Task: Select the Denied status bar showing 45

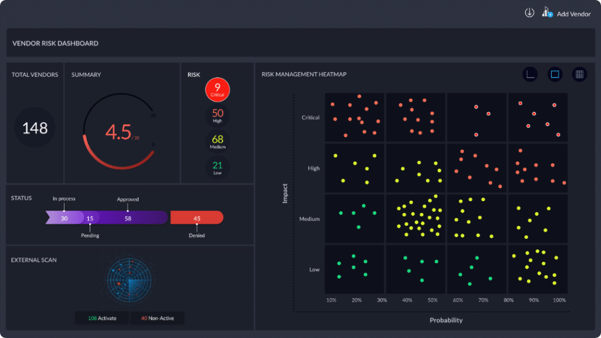Action: tap(197, 218)
